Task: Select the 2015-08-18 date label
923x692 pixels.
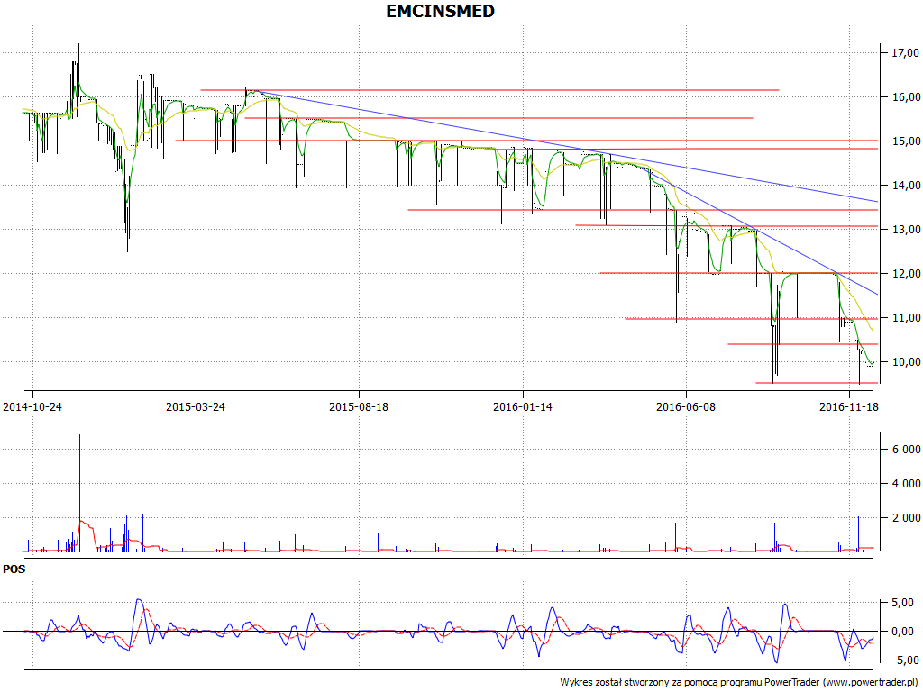Action: (x=359, y=406)
